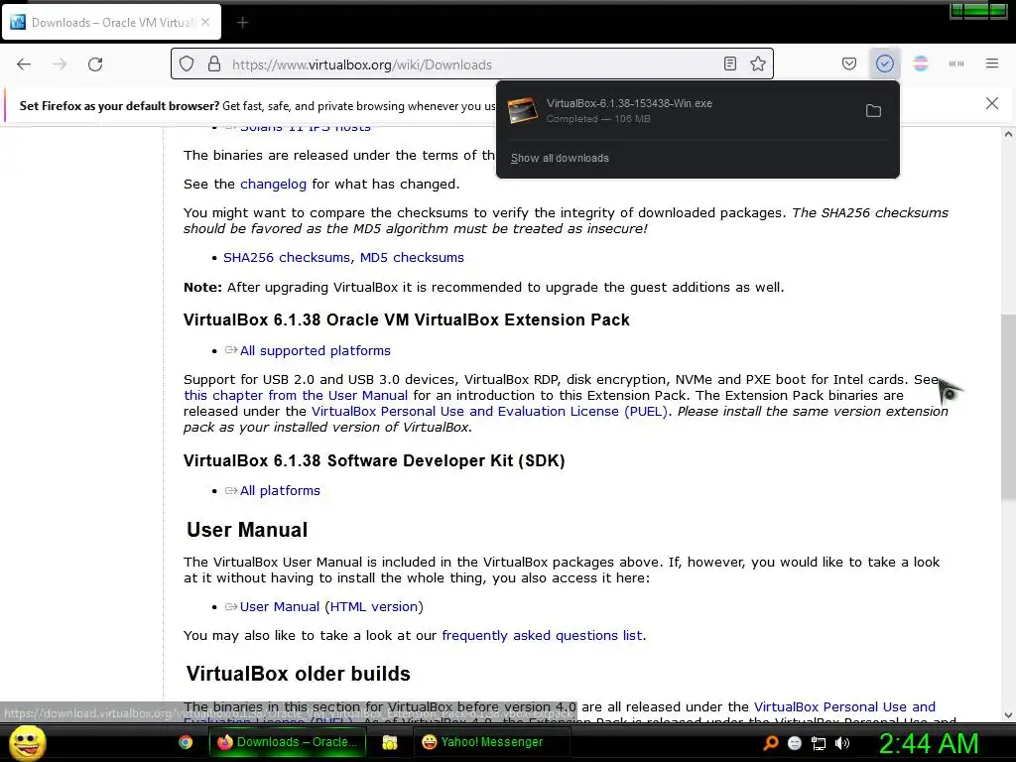Click the User Manual heading
Screen dimensions: 1016x762
click(247, 530)
